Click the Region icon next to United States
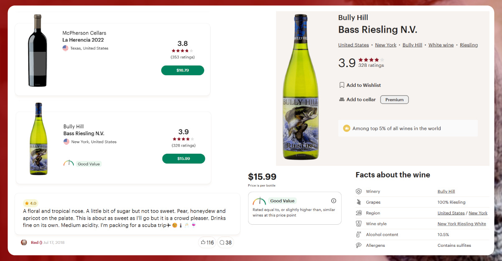The image size is (502, 261). [x=359, y=213]
